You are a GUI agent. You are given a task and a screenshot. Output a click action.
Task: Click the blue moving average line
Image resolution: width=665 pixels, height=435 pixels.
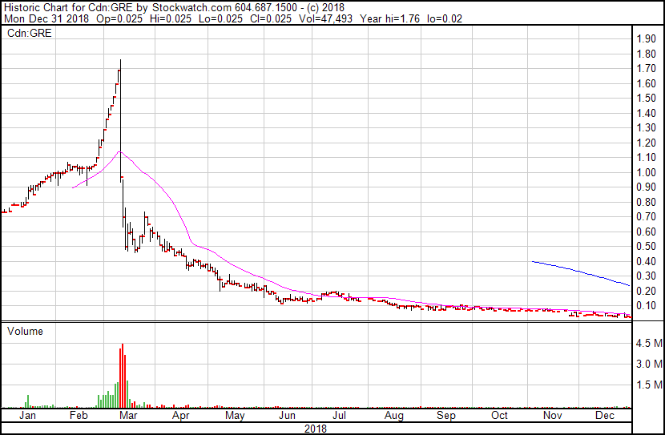coord(581,272)
